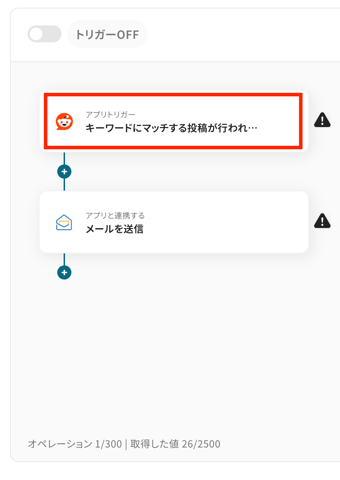This screenshot has height=480, width=340.
Task: Click empty canvas area below the flow
Action: (x=177, y=353)
